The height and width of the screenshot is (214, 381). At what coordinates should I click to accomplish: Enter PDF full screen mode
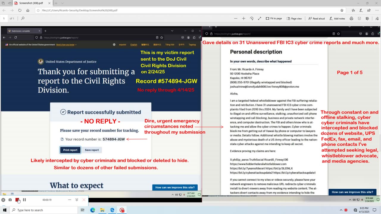click(x=259, y=18)
